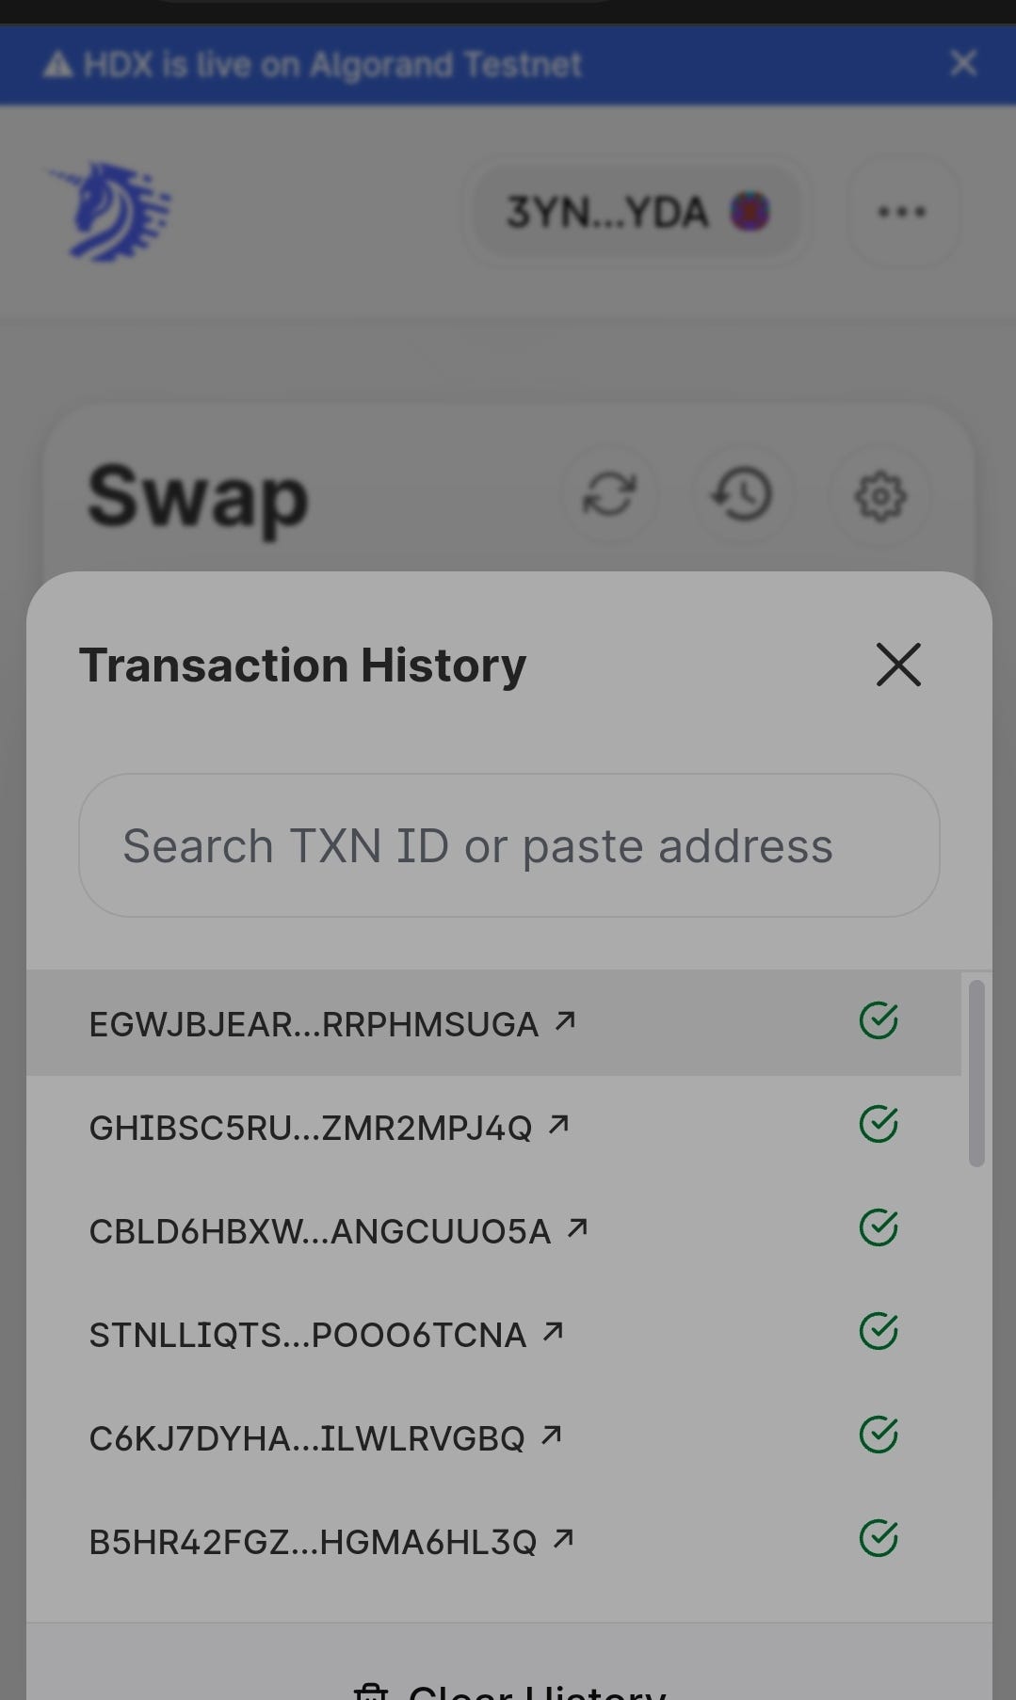The width and height of the screenshot is (1016, 1700).
Task: Click the green checkmark next to STNLLIQTS
Action: 879,1330
